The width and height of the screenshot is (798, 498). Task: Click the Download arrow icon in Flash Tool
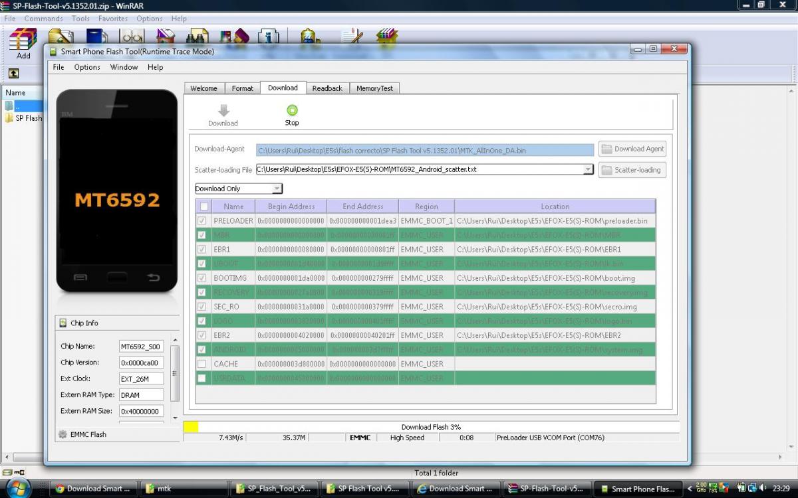click(x=223, y=111)
